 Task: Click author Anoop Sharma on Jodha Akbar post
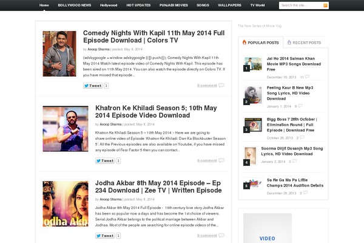click(x=110, y=199)
